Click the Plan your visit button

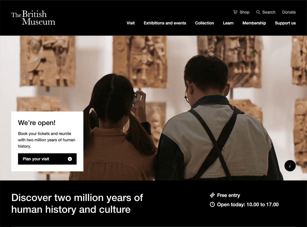pyautogui.click(x=47, y=159)
